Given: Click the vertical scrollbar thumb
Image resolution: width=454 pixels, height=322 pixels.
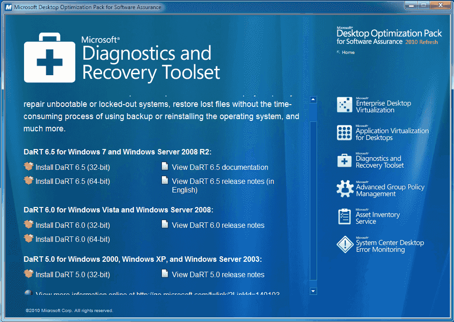Looking at the screenshot, I should click(x=313, y=201).
